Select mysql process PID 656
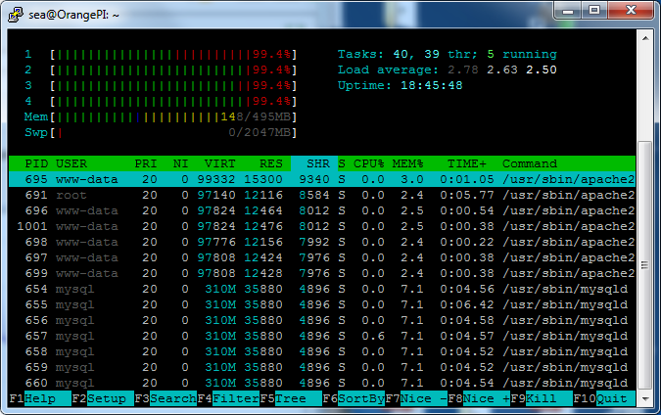 [322, 320]
